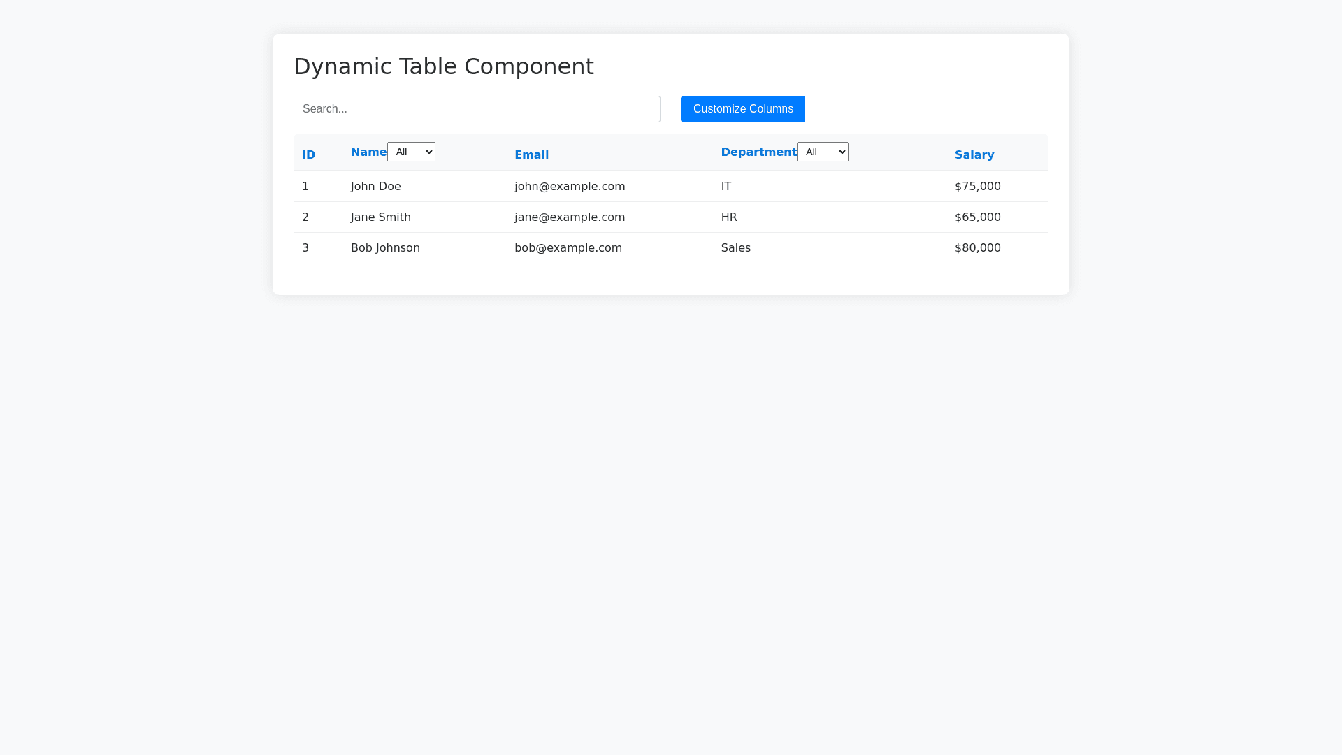Click the Dynamic Table Component heading
The height and width of the screenshot is (755, 1342).
click(x=443, y=66)
